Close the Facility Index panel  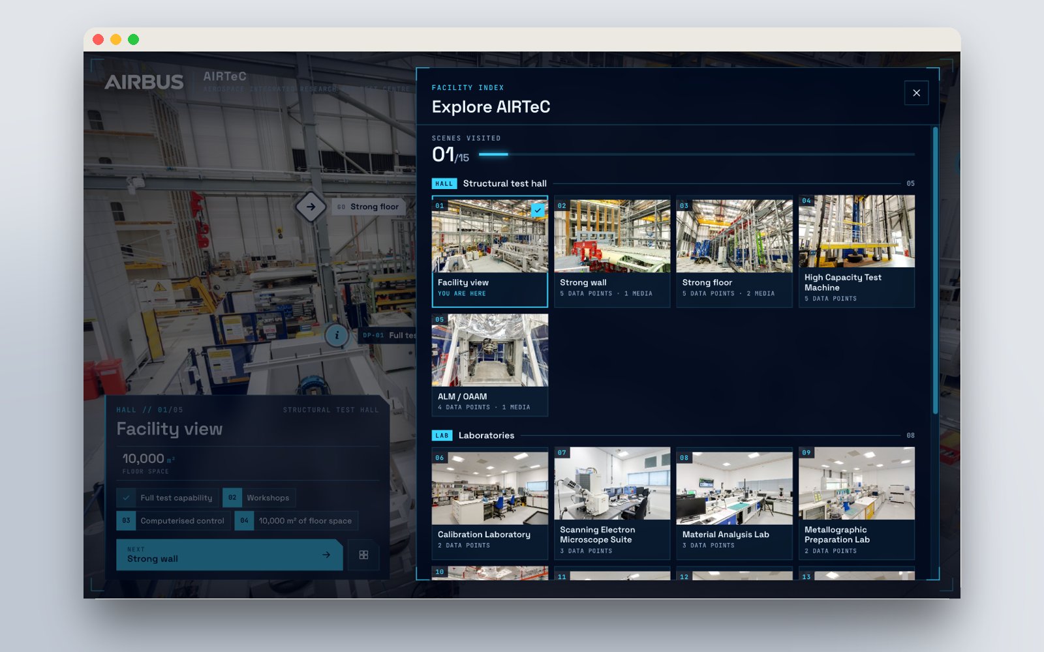(916, 93)
